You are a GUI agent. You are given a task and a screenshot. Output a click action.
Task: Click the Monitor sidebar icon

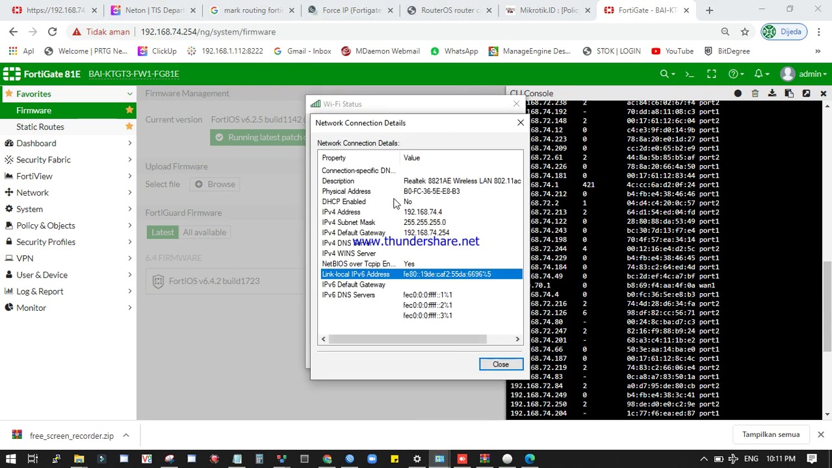[x=9, y=307]
